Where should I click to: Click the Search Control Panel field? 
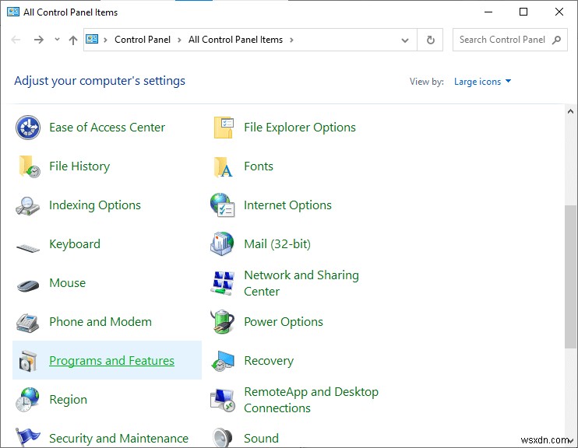coord(502,40)
